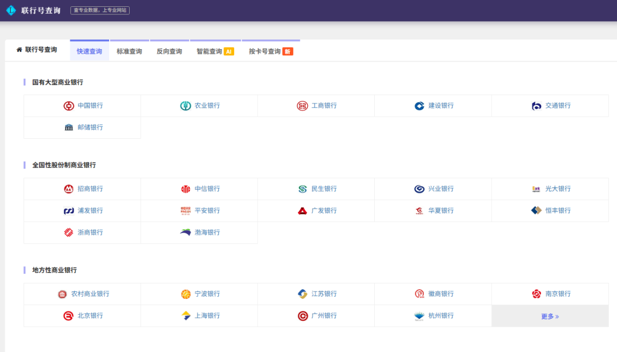The width and height of the screenshot is (617, 352).
Task: Open the 农业银行 text link
Action: (x=207, y=106)
